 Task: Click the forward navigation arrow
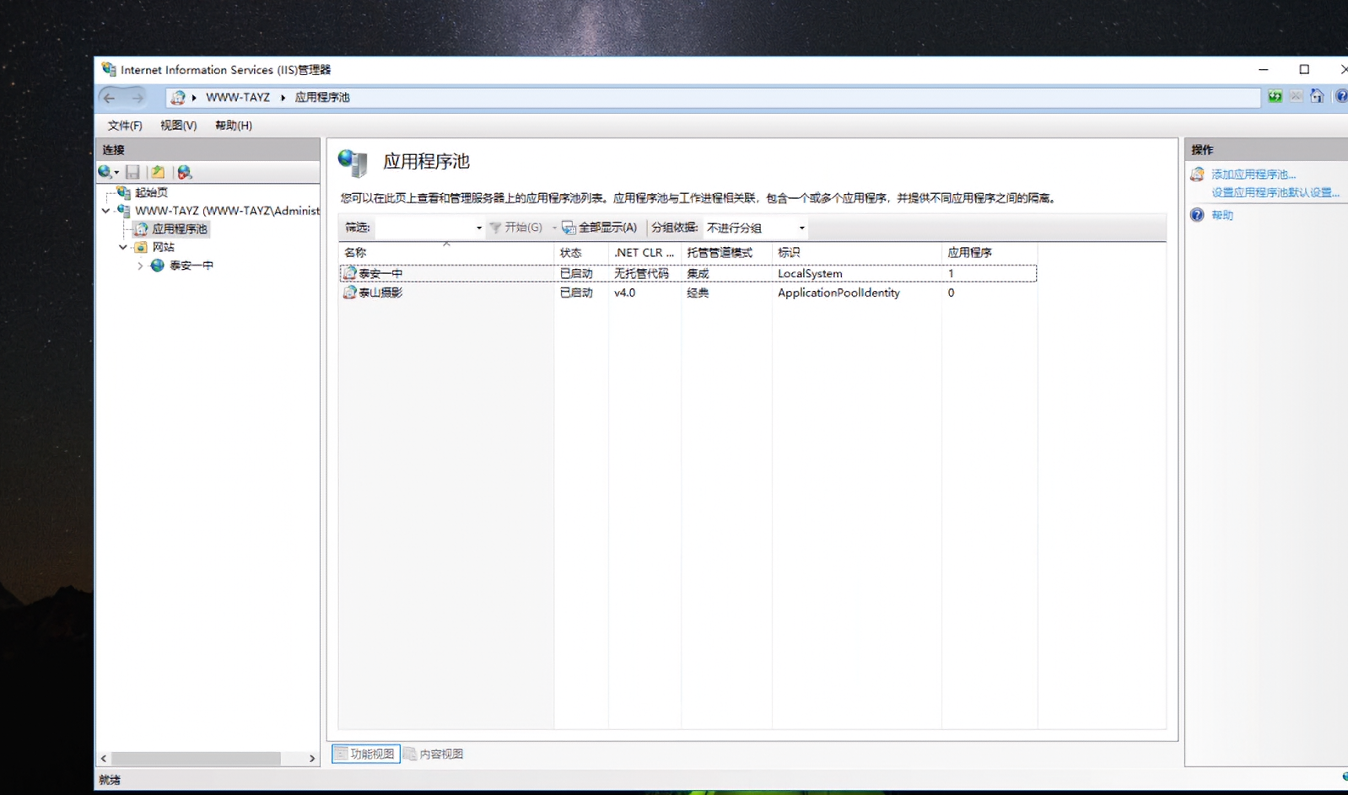point(137,98)
